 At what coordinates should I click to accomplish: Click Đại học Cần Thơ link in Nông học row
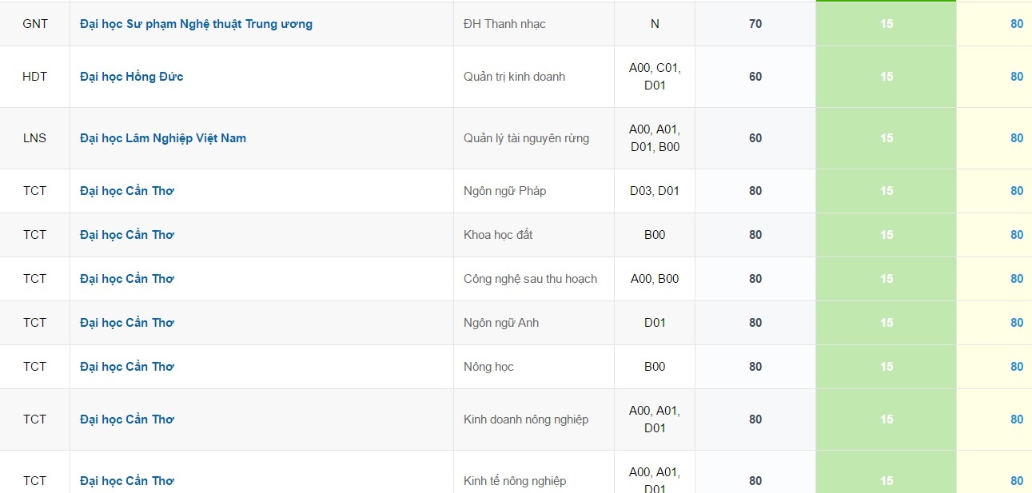[x=127, y=367]
